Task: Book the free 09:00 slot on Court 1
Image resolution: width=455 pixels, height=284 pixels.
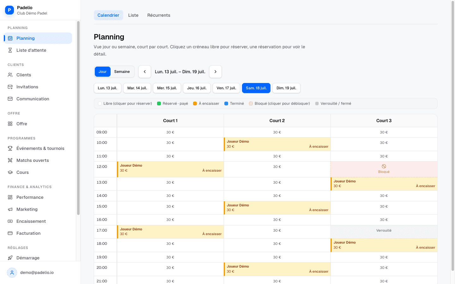Action: [170, 132]
